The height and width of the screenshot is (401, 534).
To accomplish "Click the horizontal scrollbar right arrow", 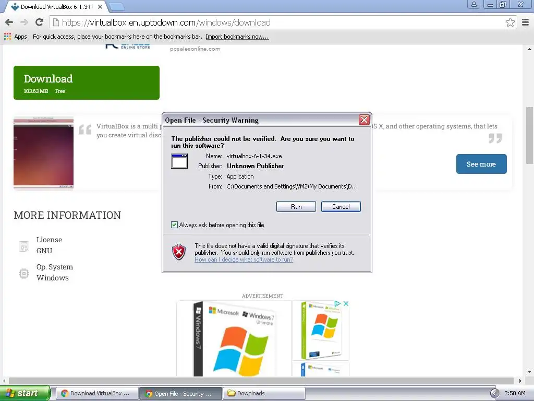I will pyautogui.click(x=520, y=381).
